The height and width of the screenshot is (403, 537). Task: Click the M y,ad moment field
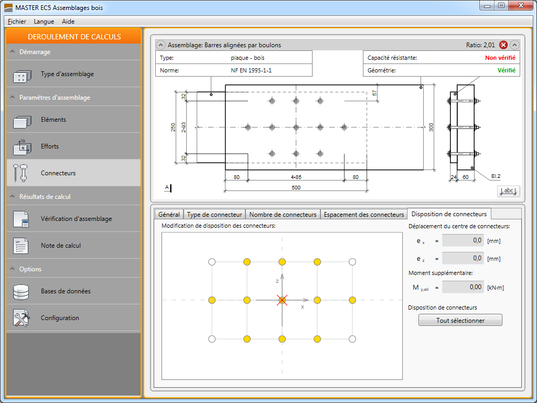[x=463, y=287]
